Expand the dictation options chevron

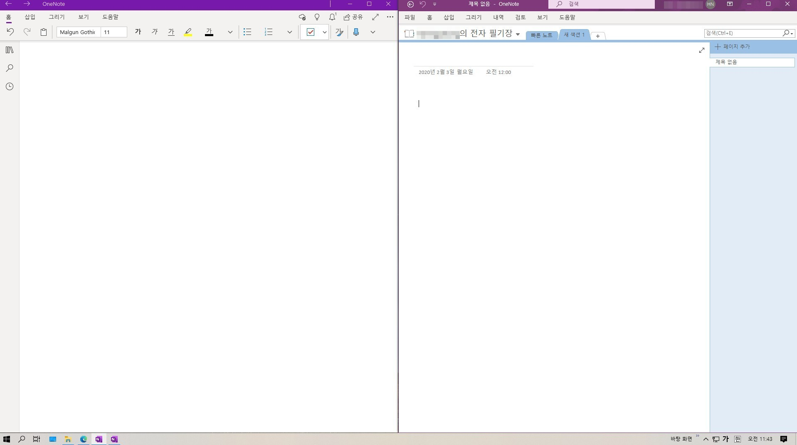click(373, 32)
